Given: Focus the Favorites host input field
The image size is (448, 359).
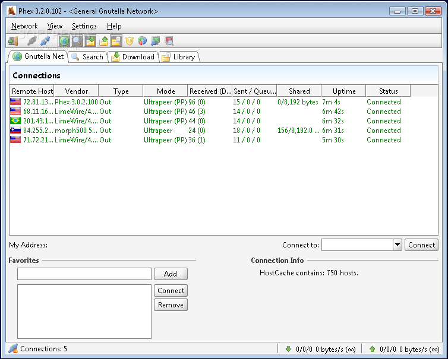Looking at the screenshot, I should pos(84,274).
